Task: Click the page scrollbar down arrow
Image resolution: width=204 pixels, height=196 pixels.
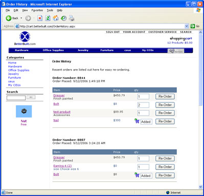Action: [x=200, y=187]
